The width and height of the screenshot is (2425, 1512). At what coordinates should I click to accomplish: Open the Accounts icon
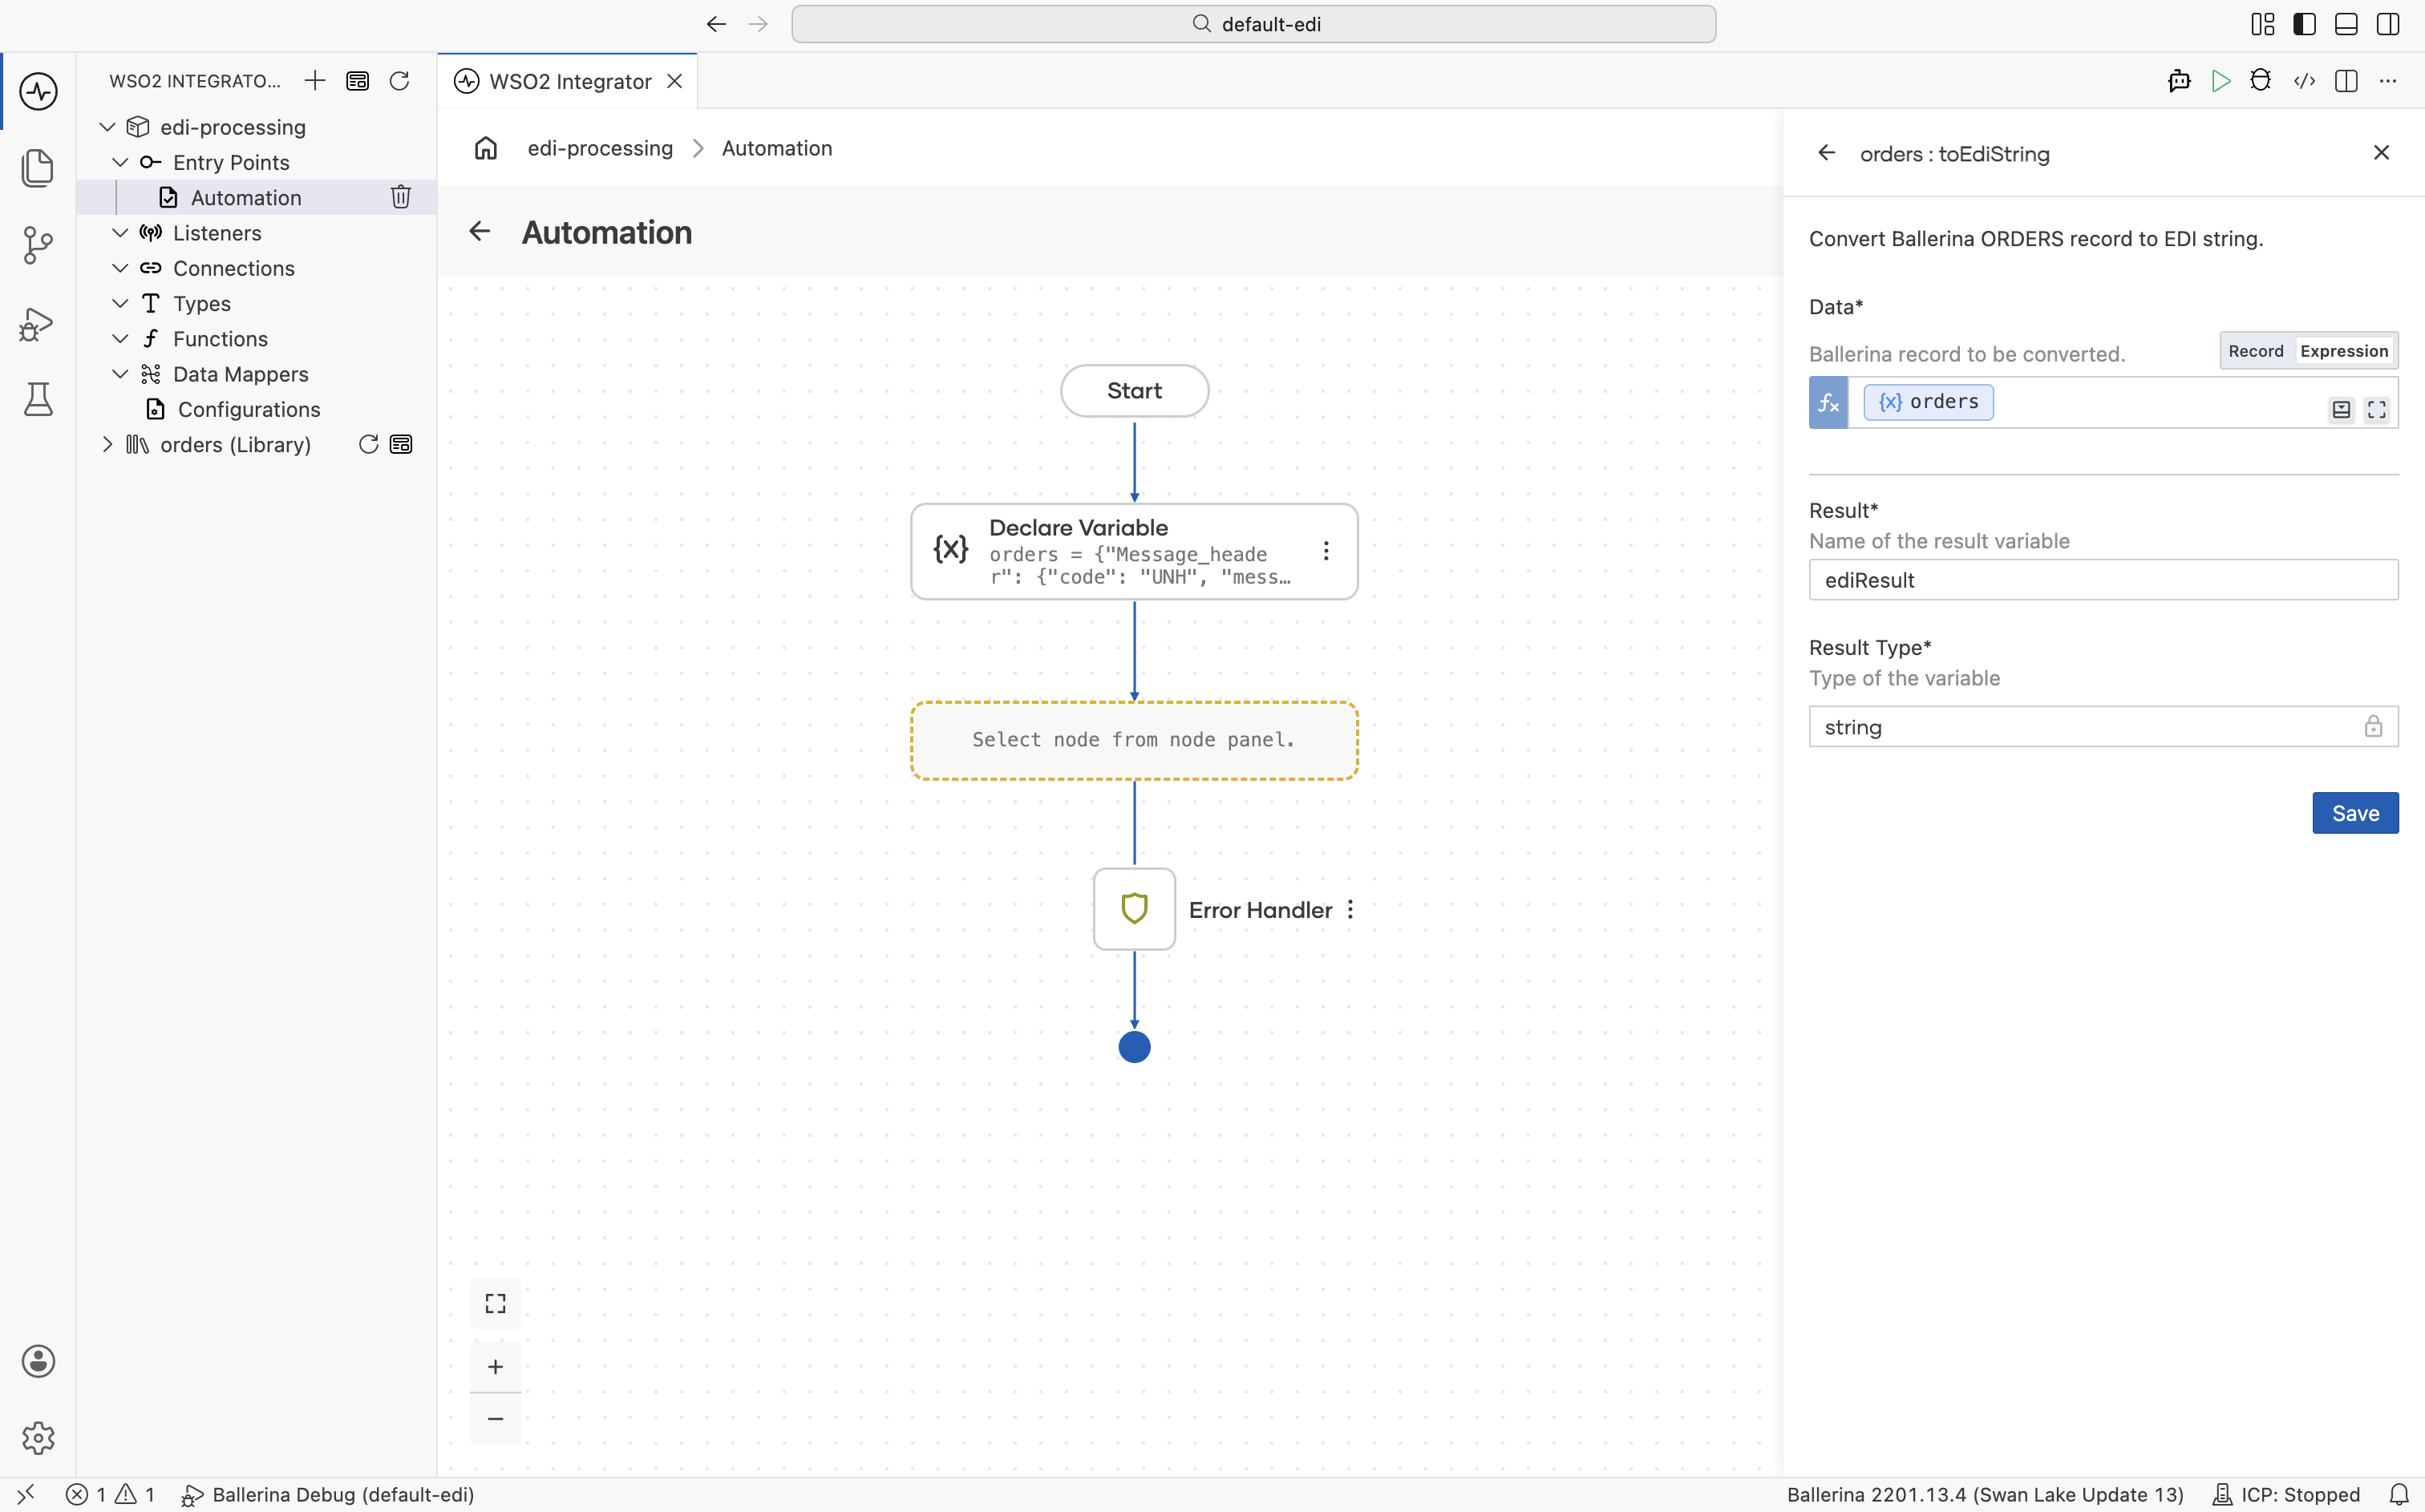click(38, 1361)
